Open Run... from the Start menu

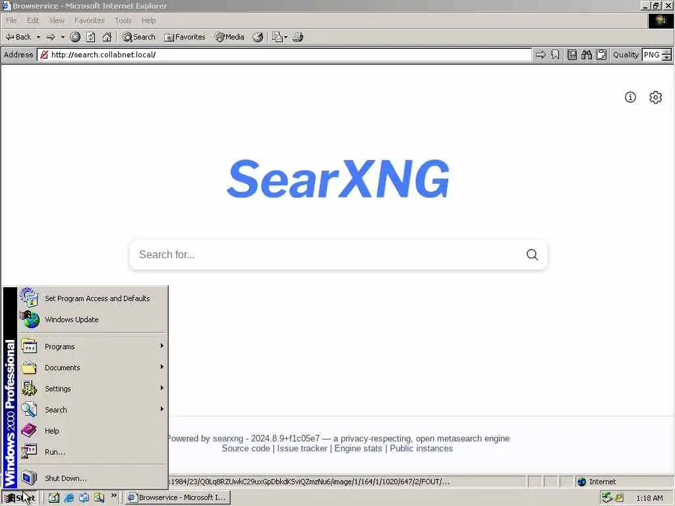click(x=92, y=452)
